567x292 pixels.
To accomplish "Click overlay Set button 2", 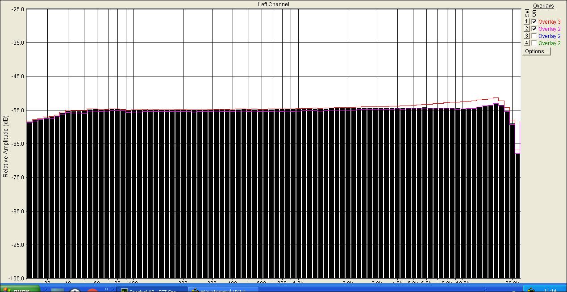I will coord(527,29).
